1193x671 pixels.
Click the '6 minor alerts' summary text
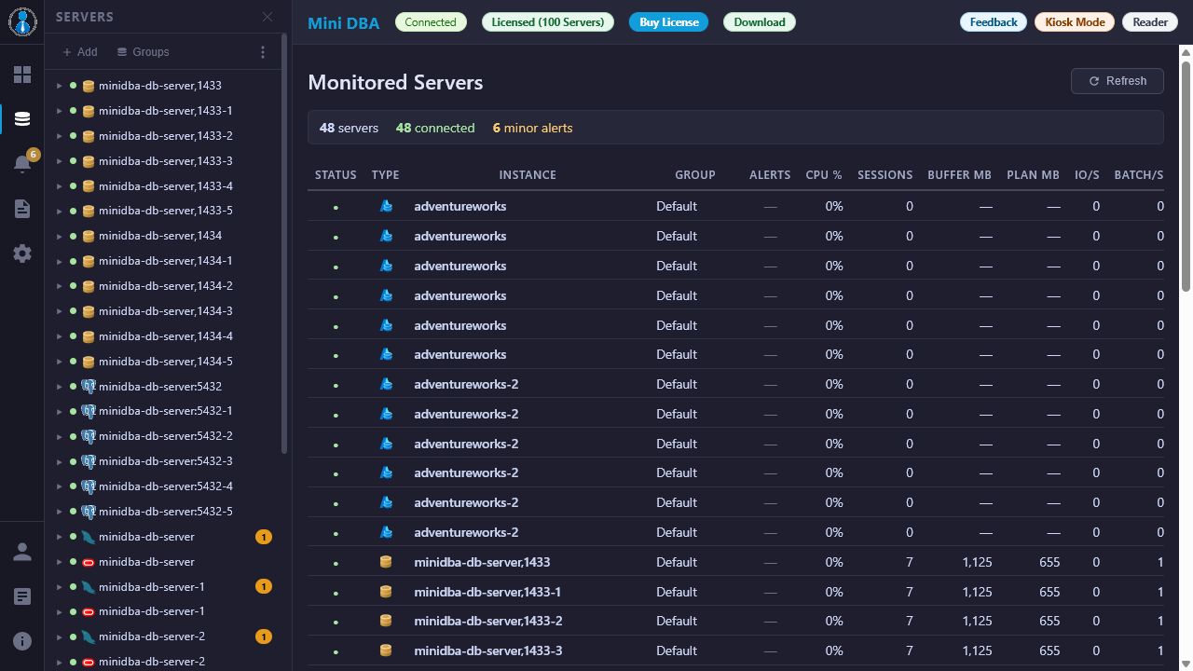[533, 128]
